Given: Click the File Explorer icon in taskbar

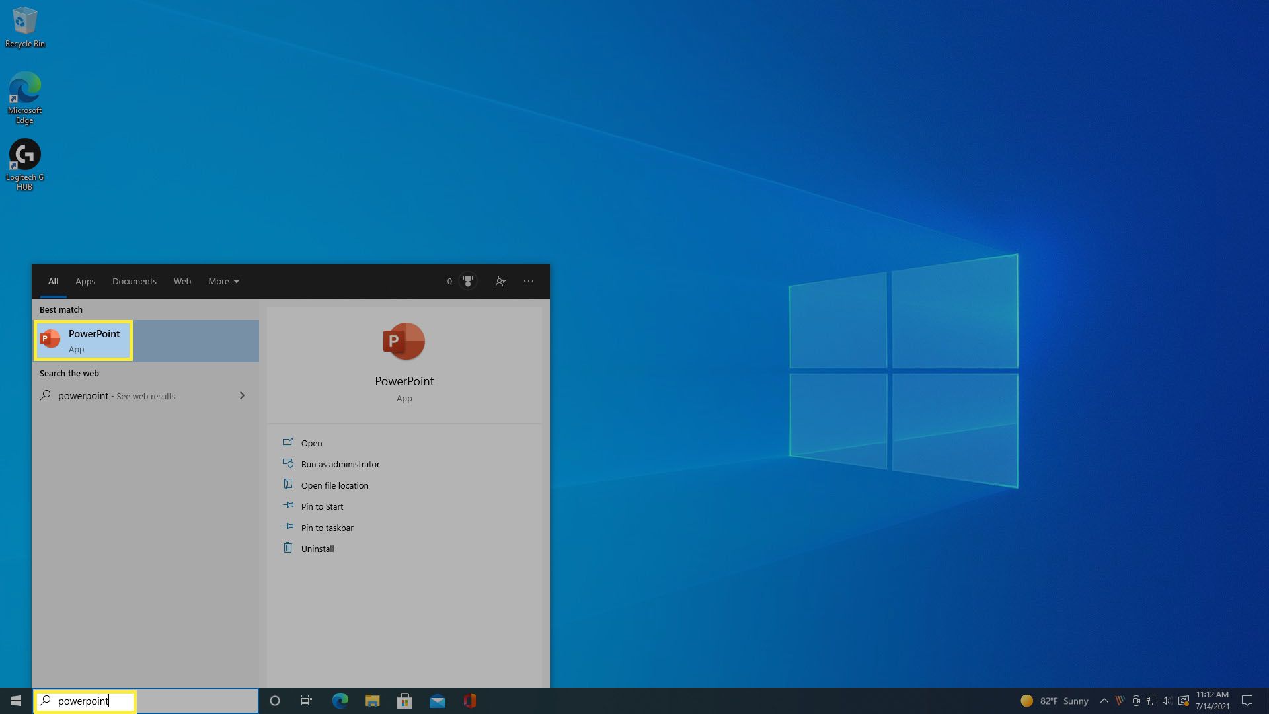Looking at the screenshot, I should coord(372,700).
